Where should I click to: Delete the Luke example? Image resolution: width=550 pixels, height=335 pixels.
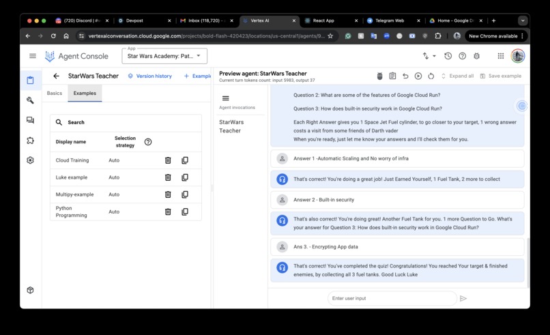(x=168, y=177)
